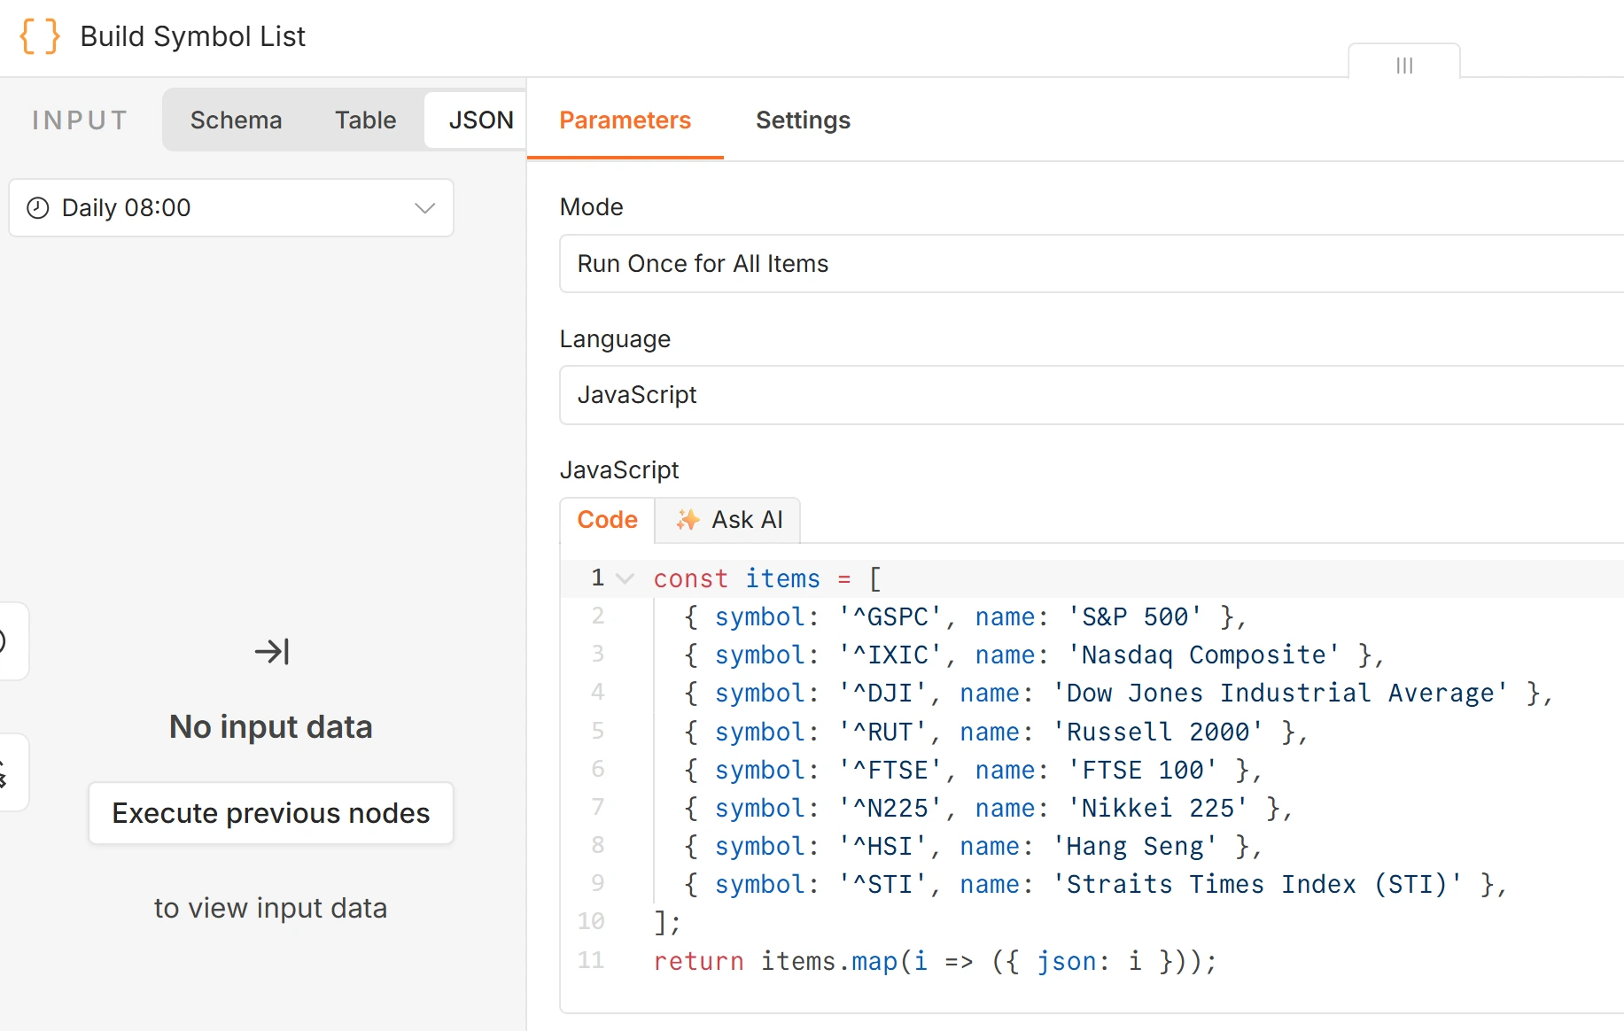
Task: Open the Mode dropdown Run Once for All Items
Action: coord(1092,264)
